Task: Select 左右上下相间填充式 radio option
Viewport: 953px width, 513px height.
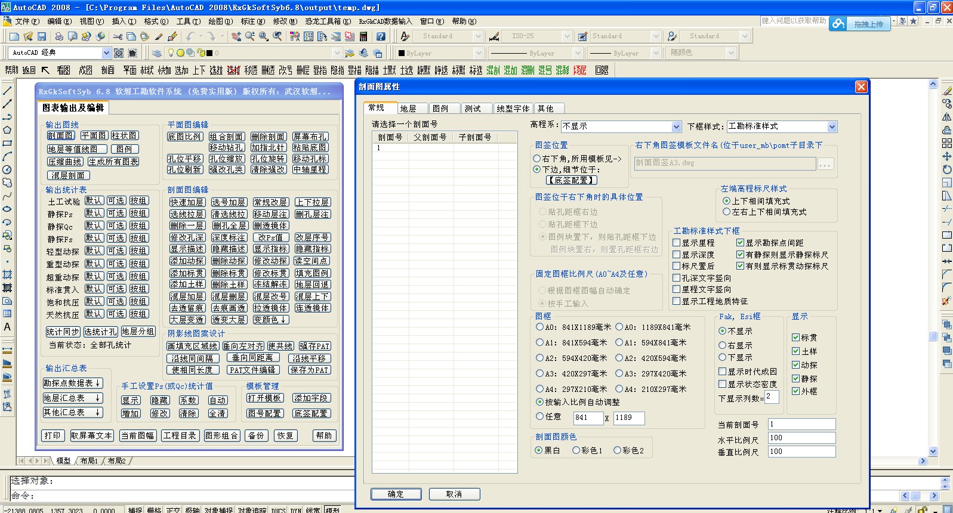Action: pyautogui.click(x=726, y=212)
